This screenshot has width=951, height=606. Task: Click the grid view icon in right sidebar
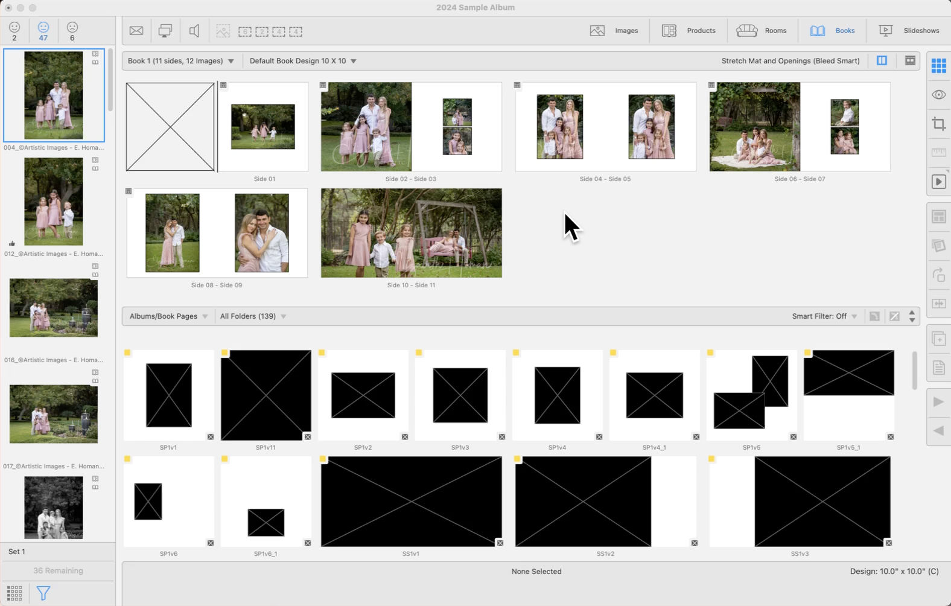[938, 66]
